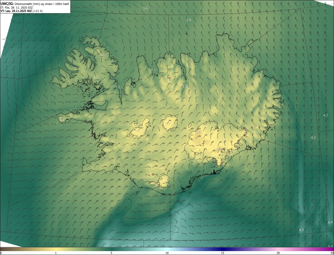This screenshot has height=255, width=334.
Task: Click the color scale at the 5 mark
Action: pos(111,253)
